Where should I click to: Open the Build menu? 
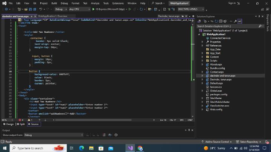tap(54, 3)
